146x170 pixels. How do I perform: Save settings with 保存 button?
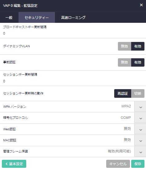point(138,164)
